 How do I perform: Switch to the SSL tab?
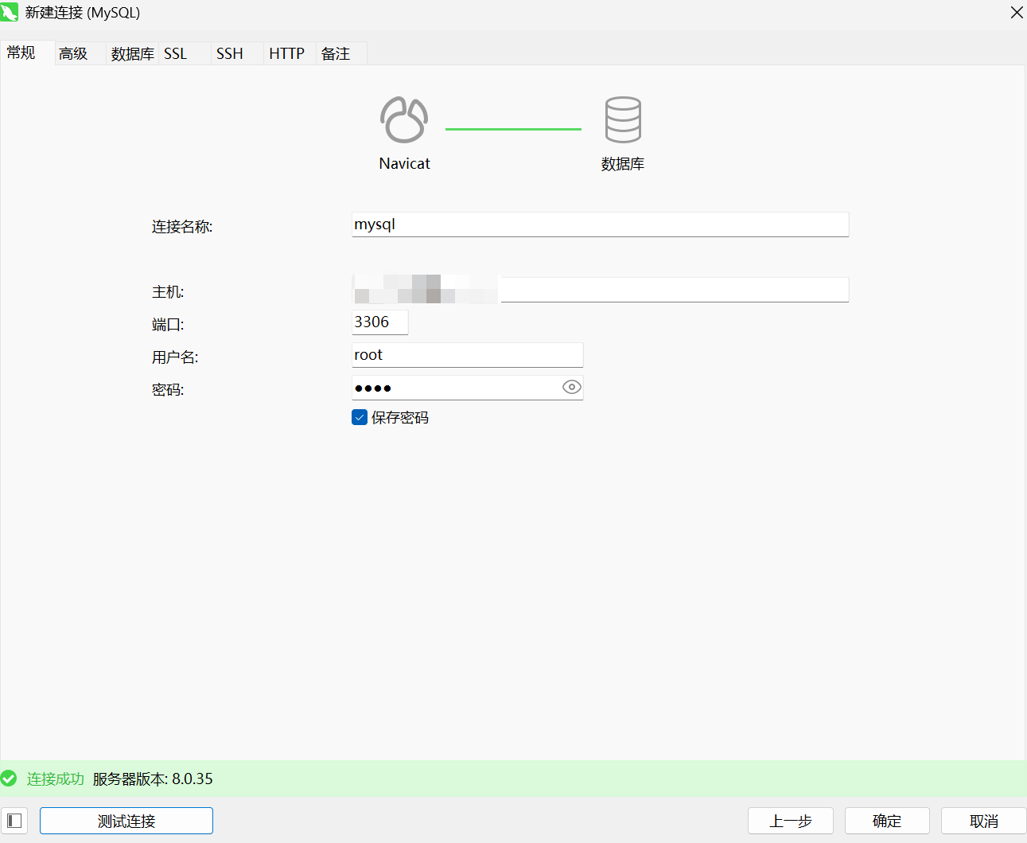pos(176,53)
